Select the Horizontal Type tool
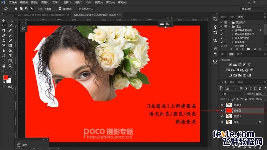267x150 pixels. pyautogui.click(x=10, y=56)
